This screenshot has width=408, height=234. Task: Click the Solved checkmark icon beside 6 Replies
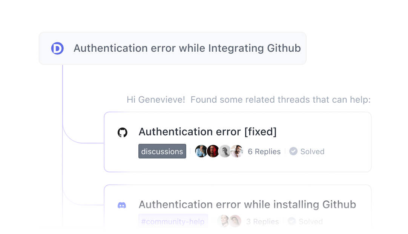(293, 151)
